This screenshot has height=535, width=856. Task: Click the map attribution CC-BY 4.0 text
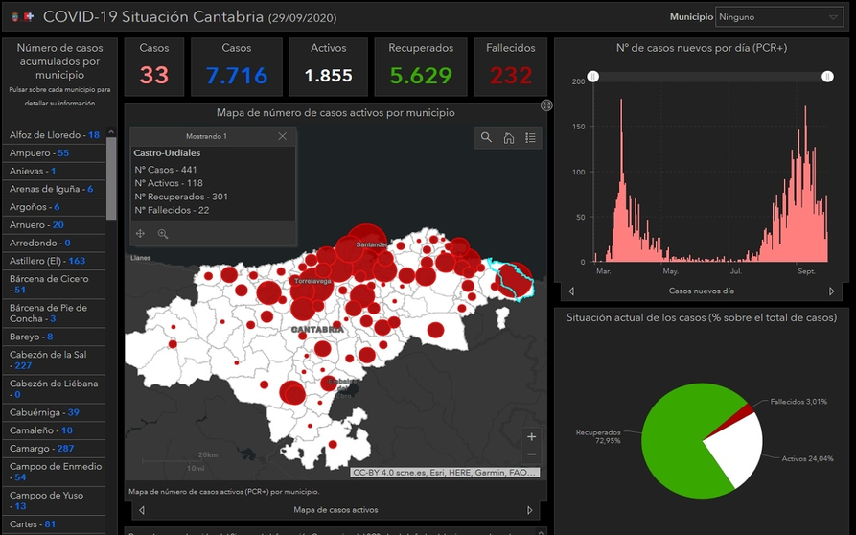coord(445,473)
